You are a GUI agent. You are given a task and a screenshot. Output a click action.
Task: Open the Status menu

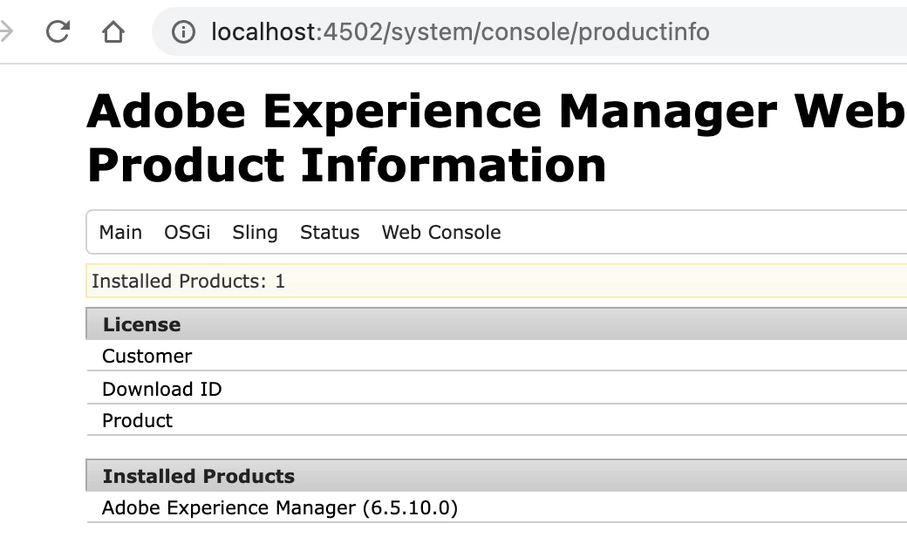pos(330,233)
